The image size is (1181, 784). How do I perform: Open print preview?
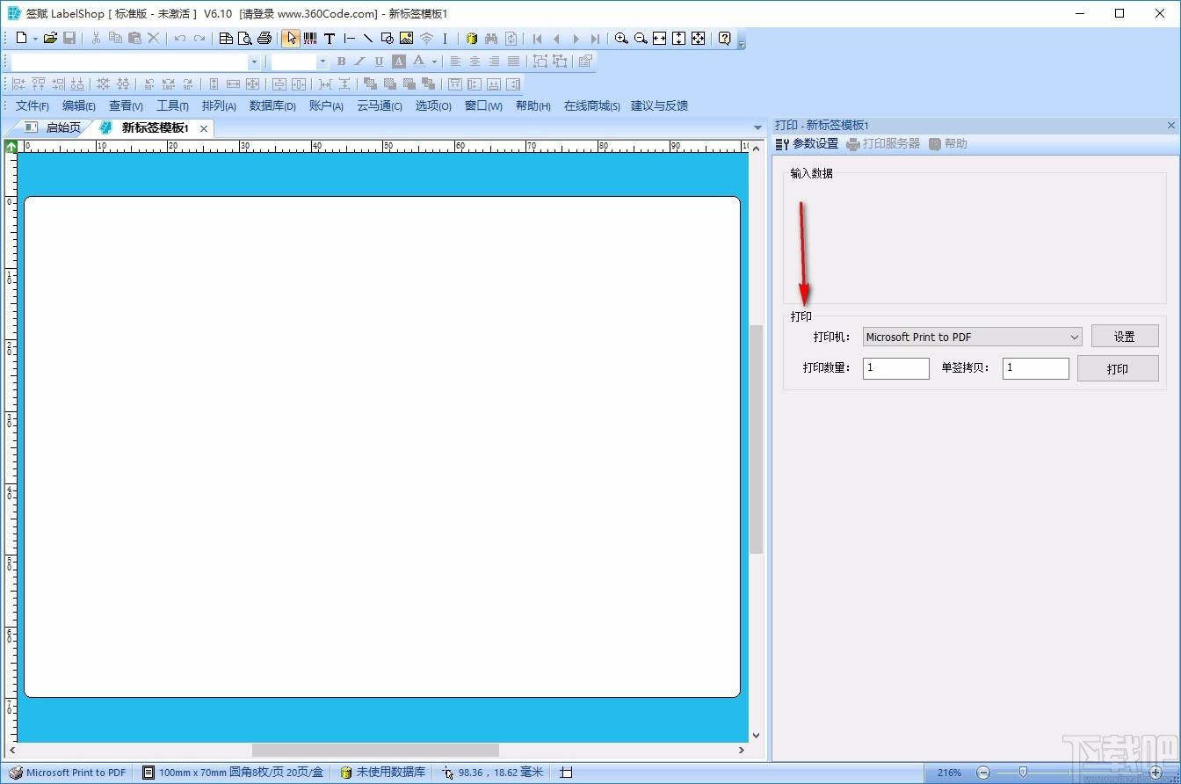[x=244, y=38]
